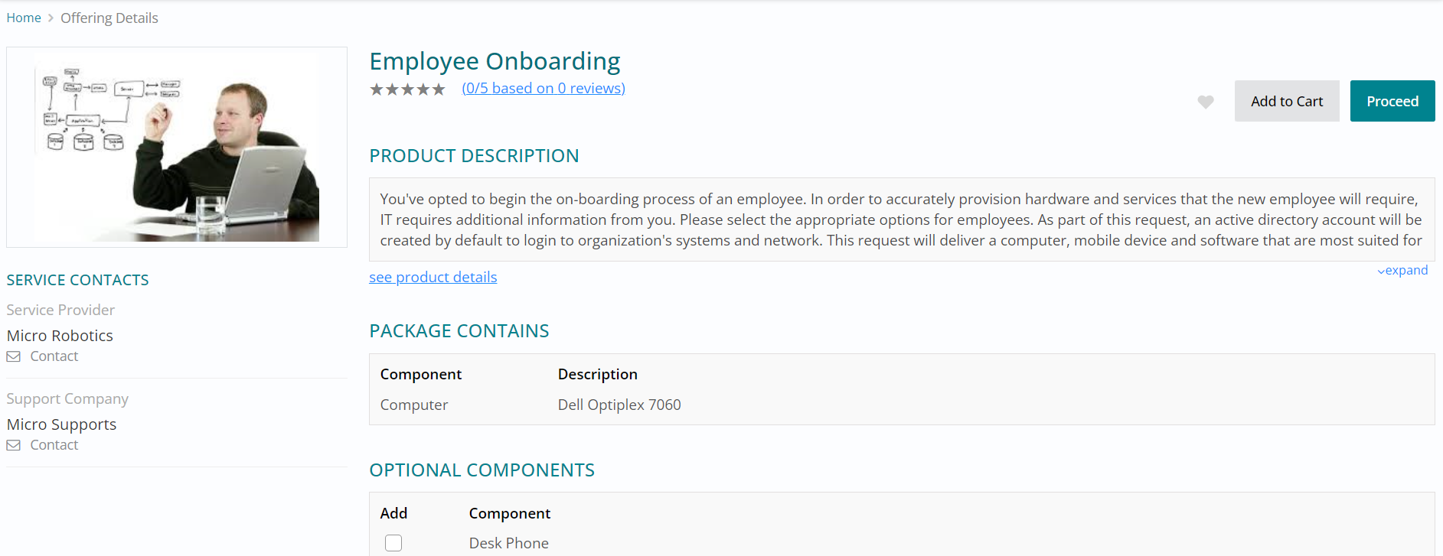1443x556 pixels.
Task: Enable the Desk Phone checkbox
Action: pyautogui.click(x=393, y=543)
